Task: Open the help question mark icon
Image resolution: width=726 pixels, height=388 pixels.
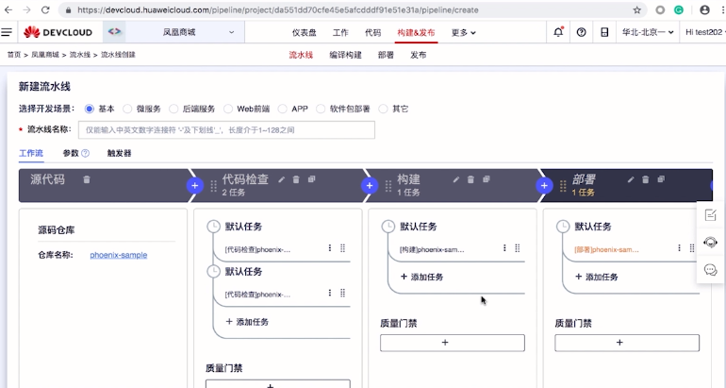Action: (581, 32)
